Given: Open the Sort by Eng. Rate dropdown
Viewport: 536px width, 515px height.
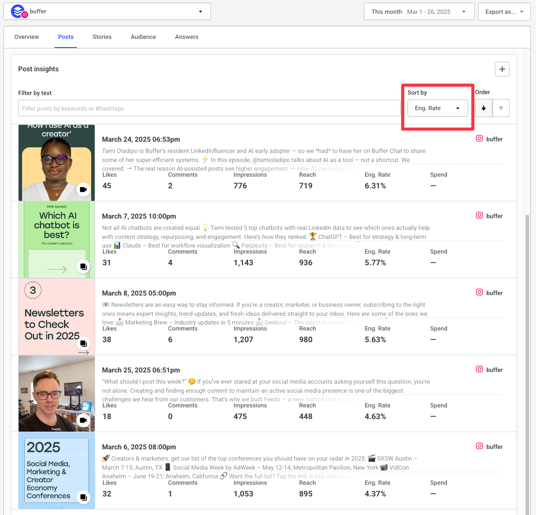Looking at the screenshot, I should coord(437,108).
